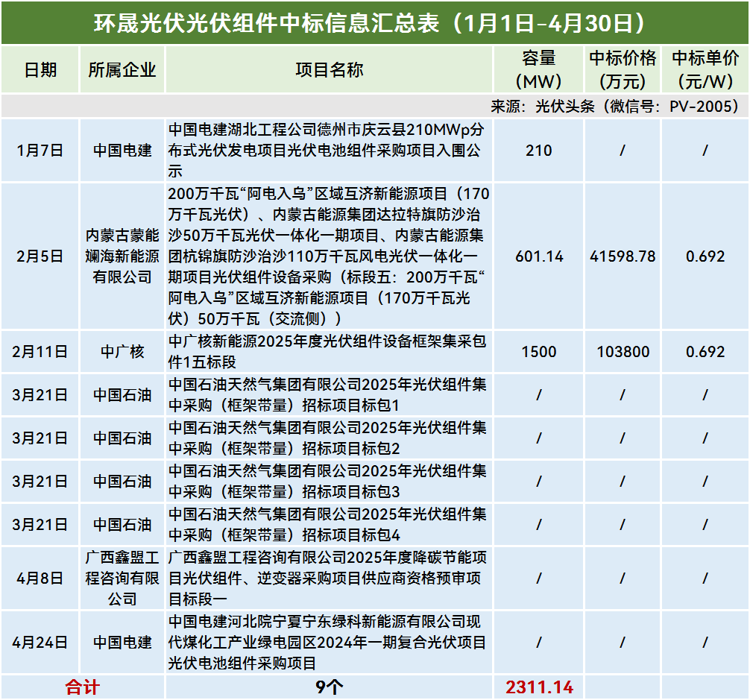Click the company cell 广西鑫盟工程咨询有限公司
The height and width of the screenshot is (700, 750).
click(122, 578)
